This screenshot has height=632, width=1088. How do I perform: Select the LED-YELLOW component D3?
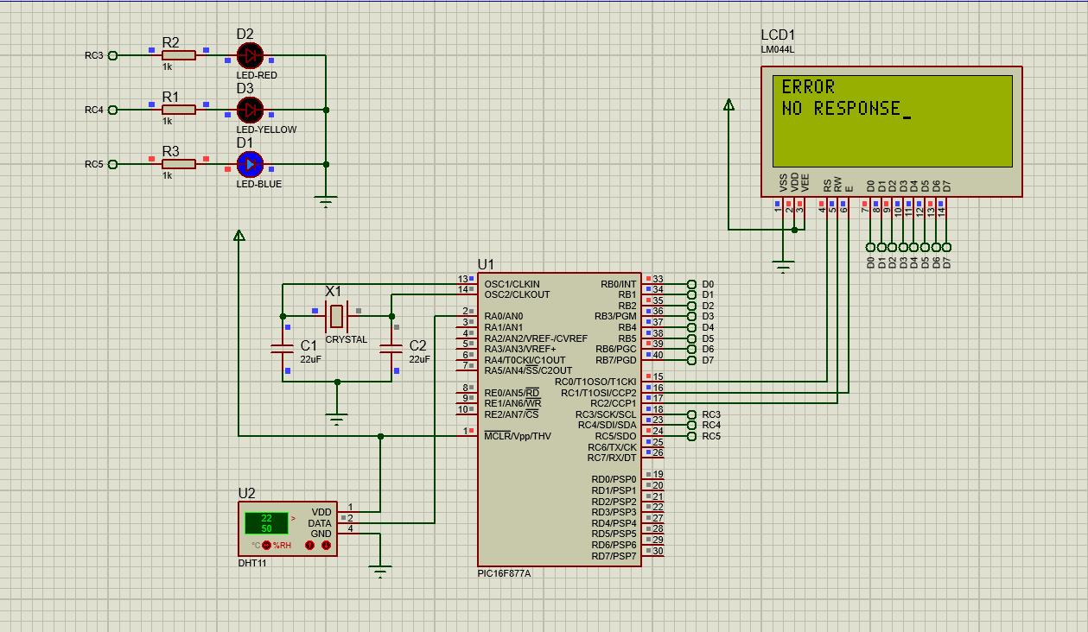tap(250, 110)
